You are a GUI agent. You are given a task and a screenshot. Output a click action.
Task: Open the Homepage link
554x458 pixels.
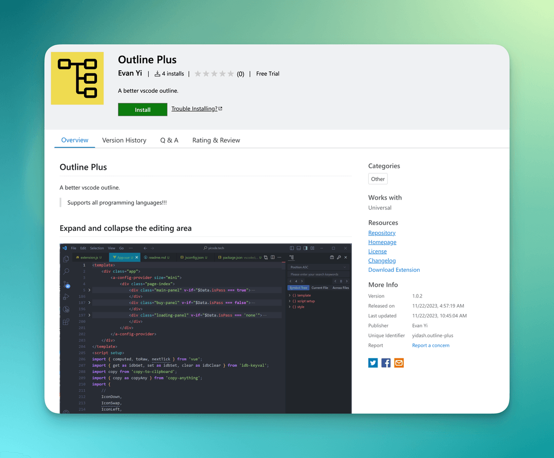(x=382, y=242)
